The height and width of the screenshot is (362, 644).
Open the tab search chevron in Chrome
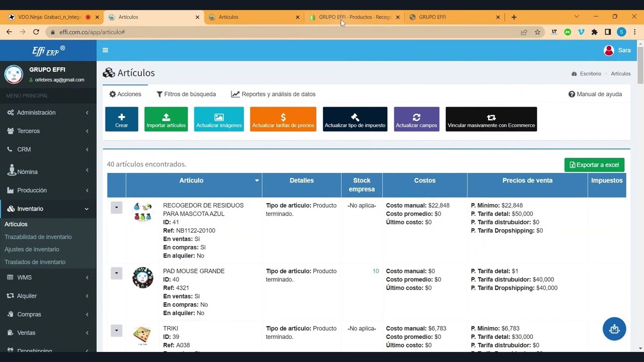pos(577,17)
